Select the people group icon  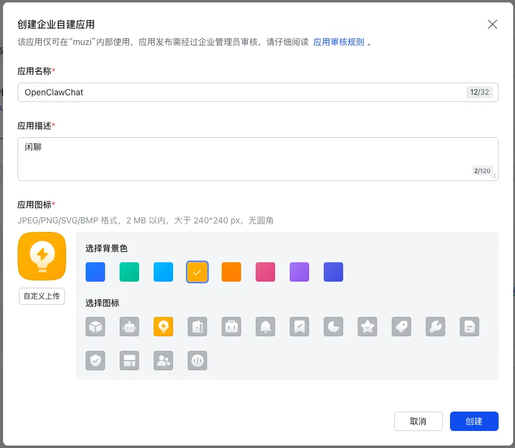pyautogui.click(x=163, y=361)
